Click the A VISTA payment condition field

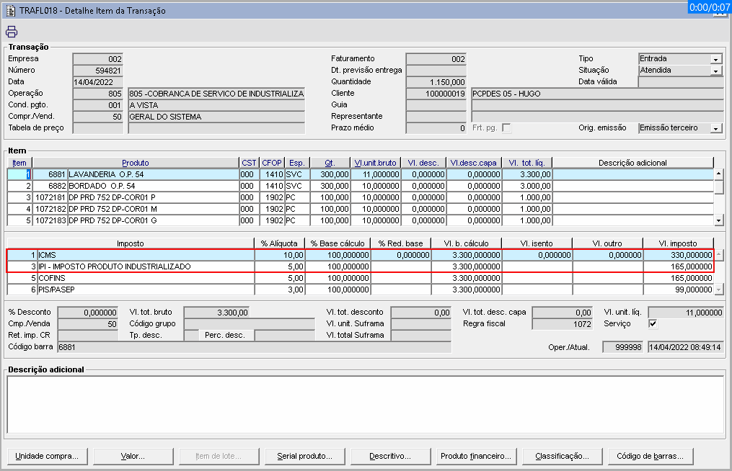216,105
